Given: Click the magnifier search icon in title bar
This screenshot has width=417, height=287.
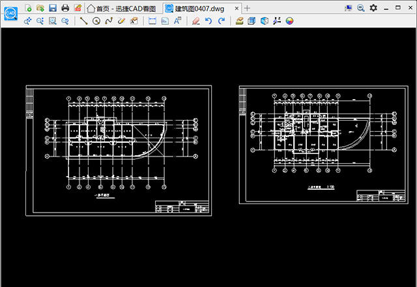Looking at the screenshot, I should (x=360, y=8).
